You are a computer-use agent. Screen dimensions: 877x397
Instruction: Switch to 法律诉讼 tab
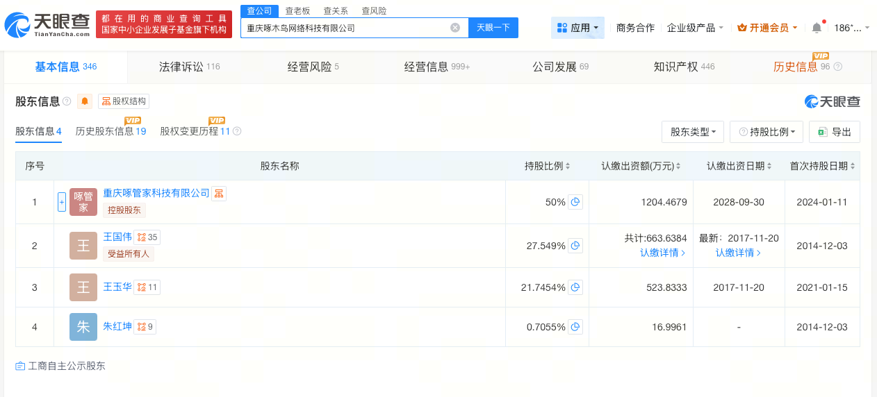coord(189,67)
